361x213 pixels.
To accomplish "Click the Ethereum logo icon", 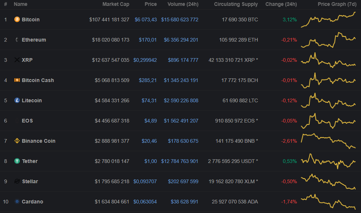I will coord(17,40).
